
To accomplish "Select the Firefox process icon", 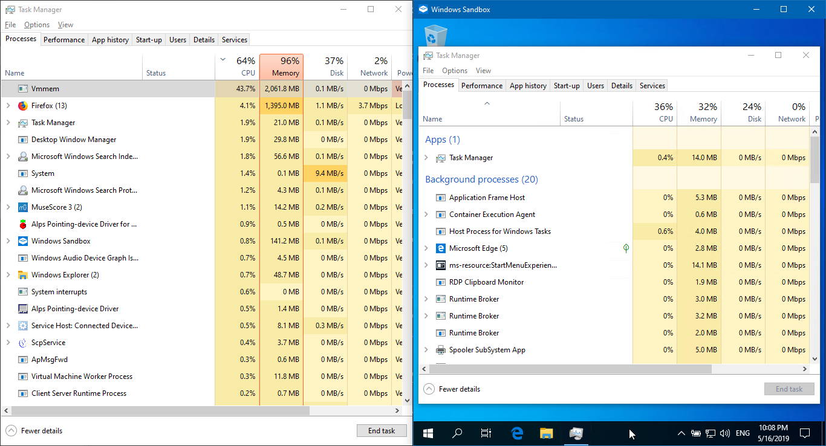I will click(23, 106).
